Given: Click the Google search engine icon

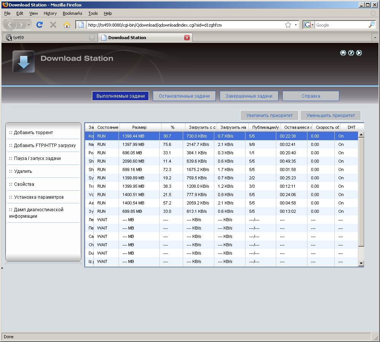Looking at the screenshot, I should [x=307, y=25].
